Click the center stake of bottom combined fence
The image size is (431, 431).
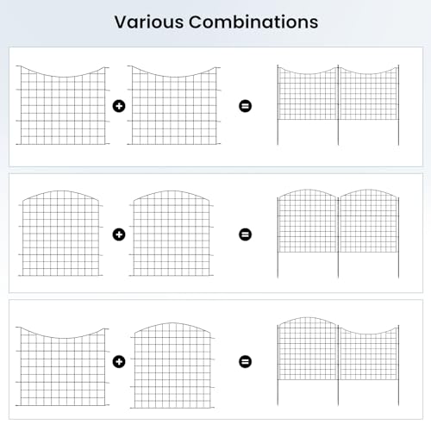pos(338,365)
